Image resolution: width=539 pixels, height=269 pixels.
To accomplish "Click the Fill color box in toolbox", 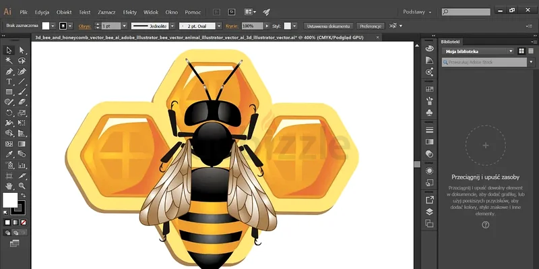I will 10,200.
